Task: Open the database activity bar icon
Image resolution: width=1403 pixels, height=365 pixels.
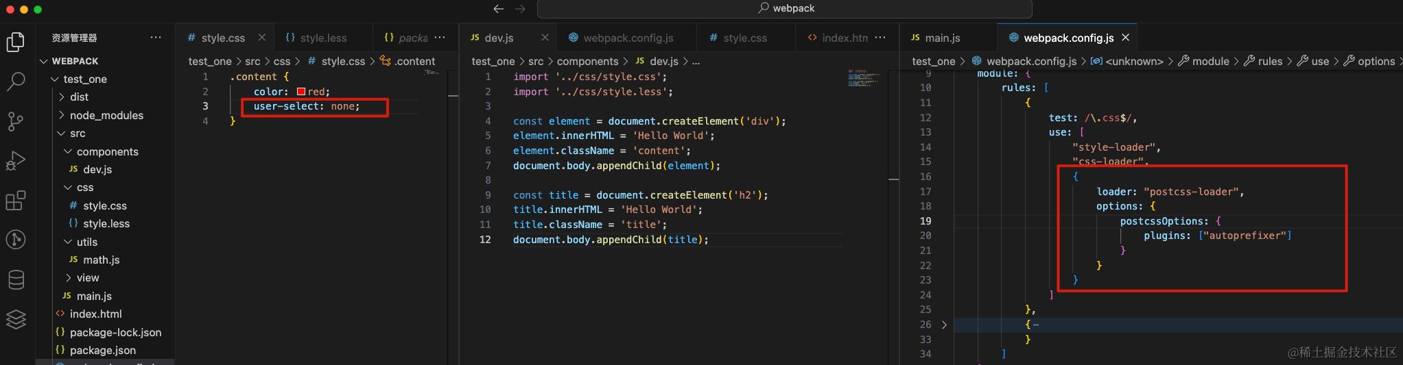Action: 16,279
